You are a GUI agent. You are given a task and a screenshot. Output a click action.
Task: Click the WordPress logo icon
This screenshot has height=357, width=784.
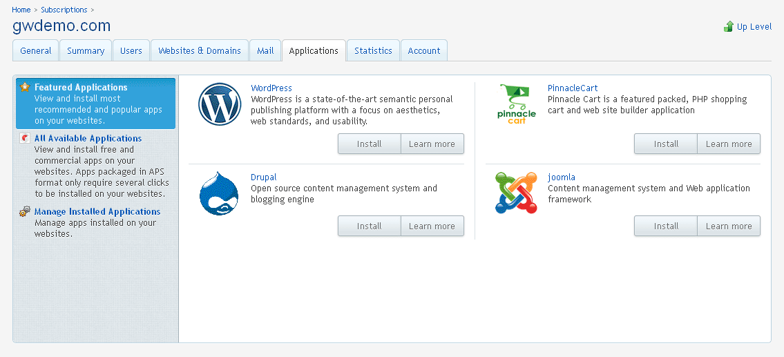[x=218, y=104]
